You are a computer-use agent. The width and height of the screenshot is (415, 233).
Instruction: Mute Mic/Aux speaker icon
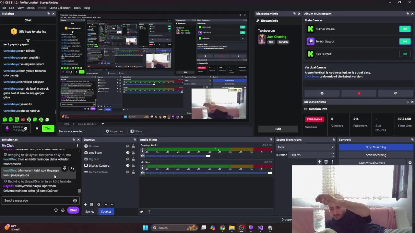click(142, 173)
